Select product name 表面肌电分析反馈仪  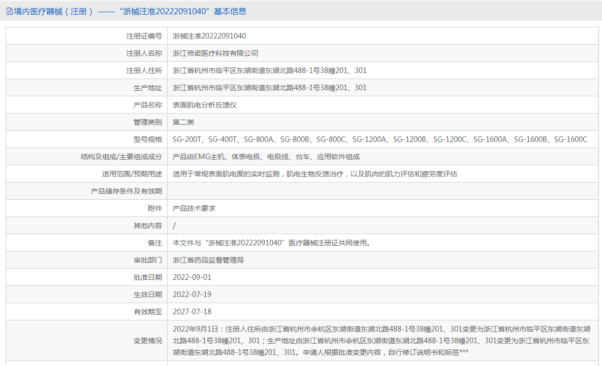(205, 105)
